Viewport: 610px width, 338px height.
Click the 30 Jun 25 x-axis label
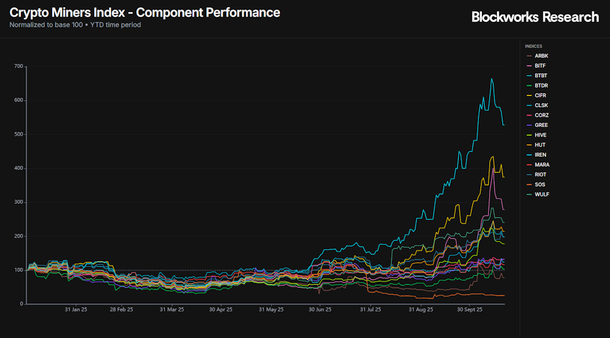pyautogui.click(x=320, y=310)
